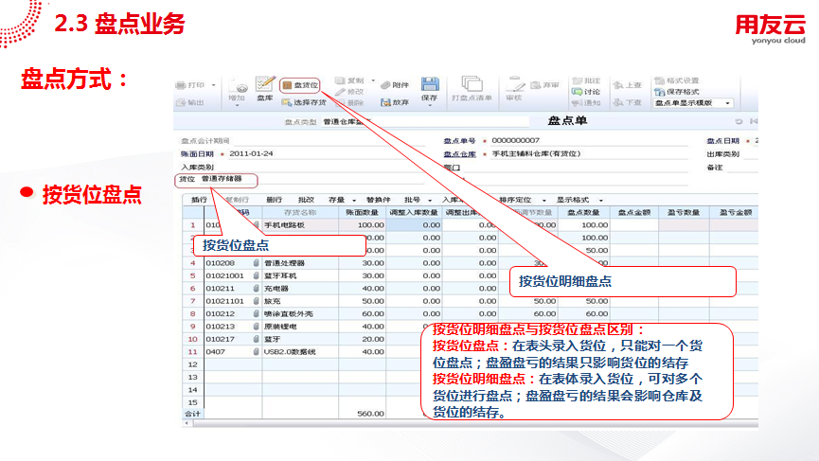Image resolution: width=819 pixels, height=461 pixels.
Task: Click row number 4 header
Action: (x=193, y=263)
